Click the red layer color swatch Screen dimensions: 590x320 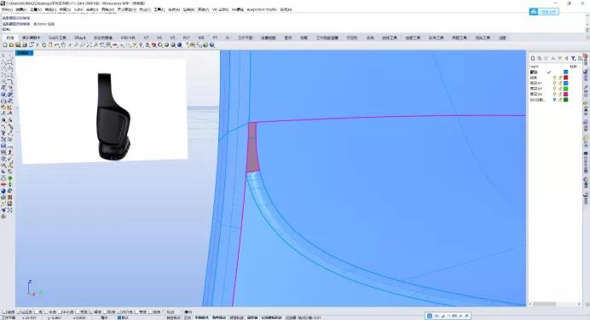tap(565, 78)
